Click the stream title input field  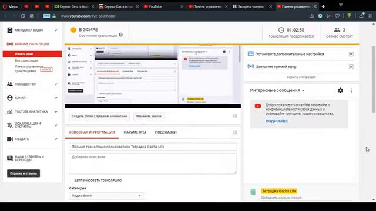153,147
